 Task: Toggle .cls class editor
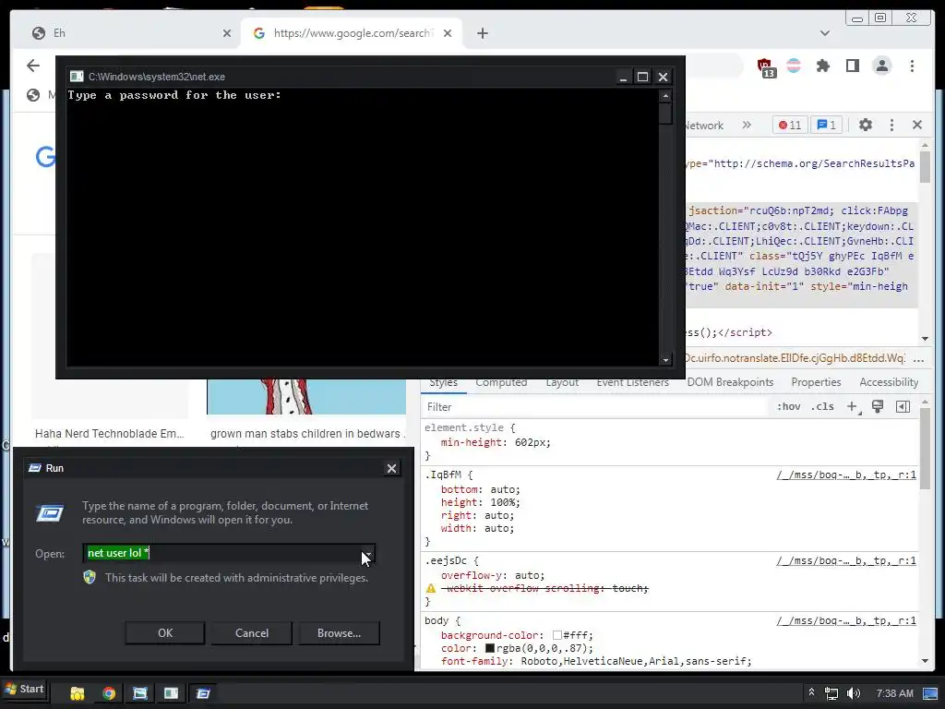pyautogui.click(x=822, y=406)
